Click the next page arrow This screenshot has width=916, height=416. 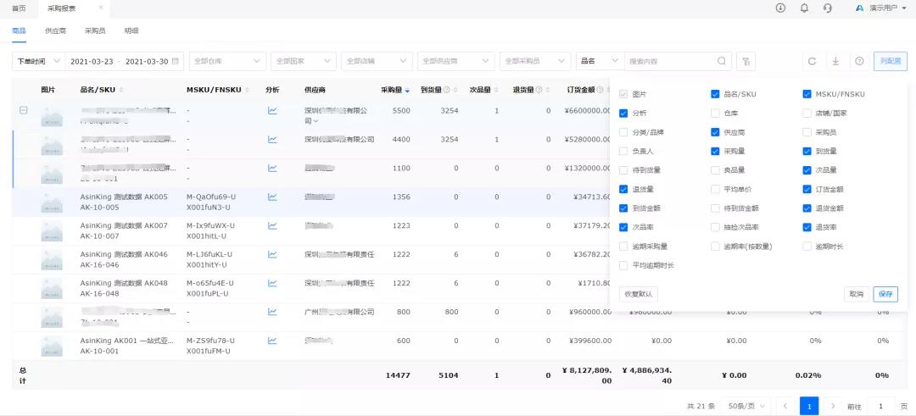[833, 407]
